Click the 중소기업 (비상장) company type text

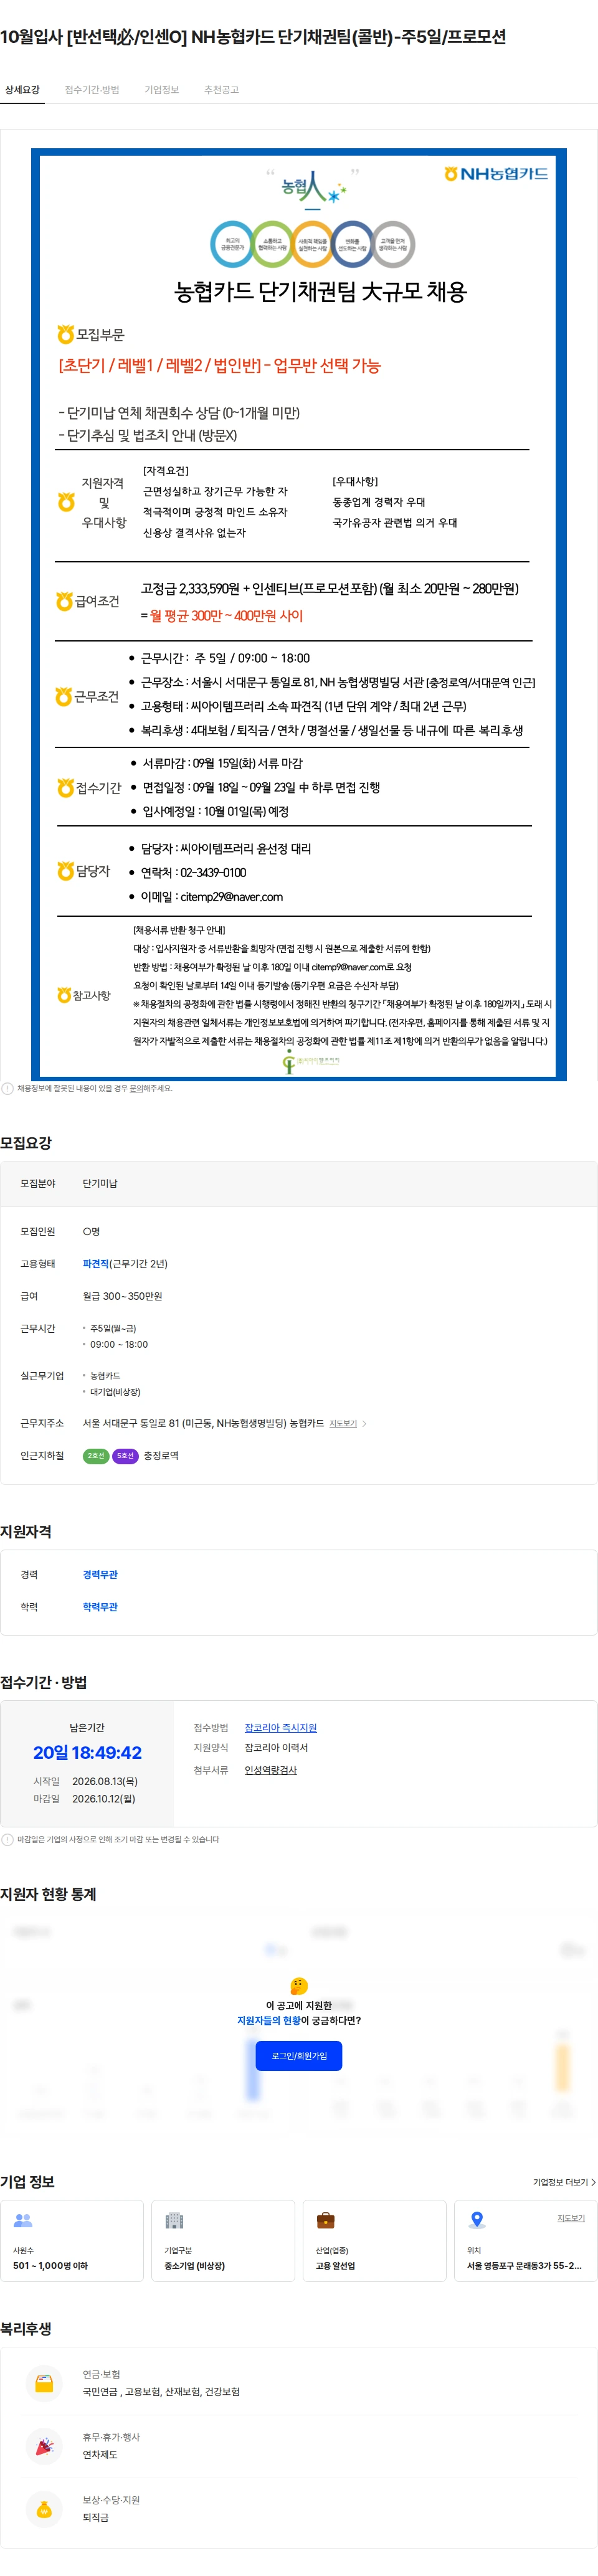point(194,2266)
